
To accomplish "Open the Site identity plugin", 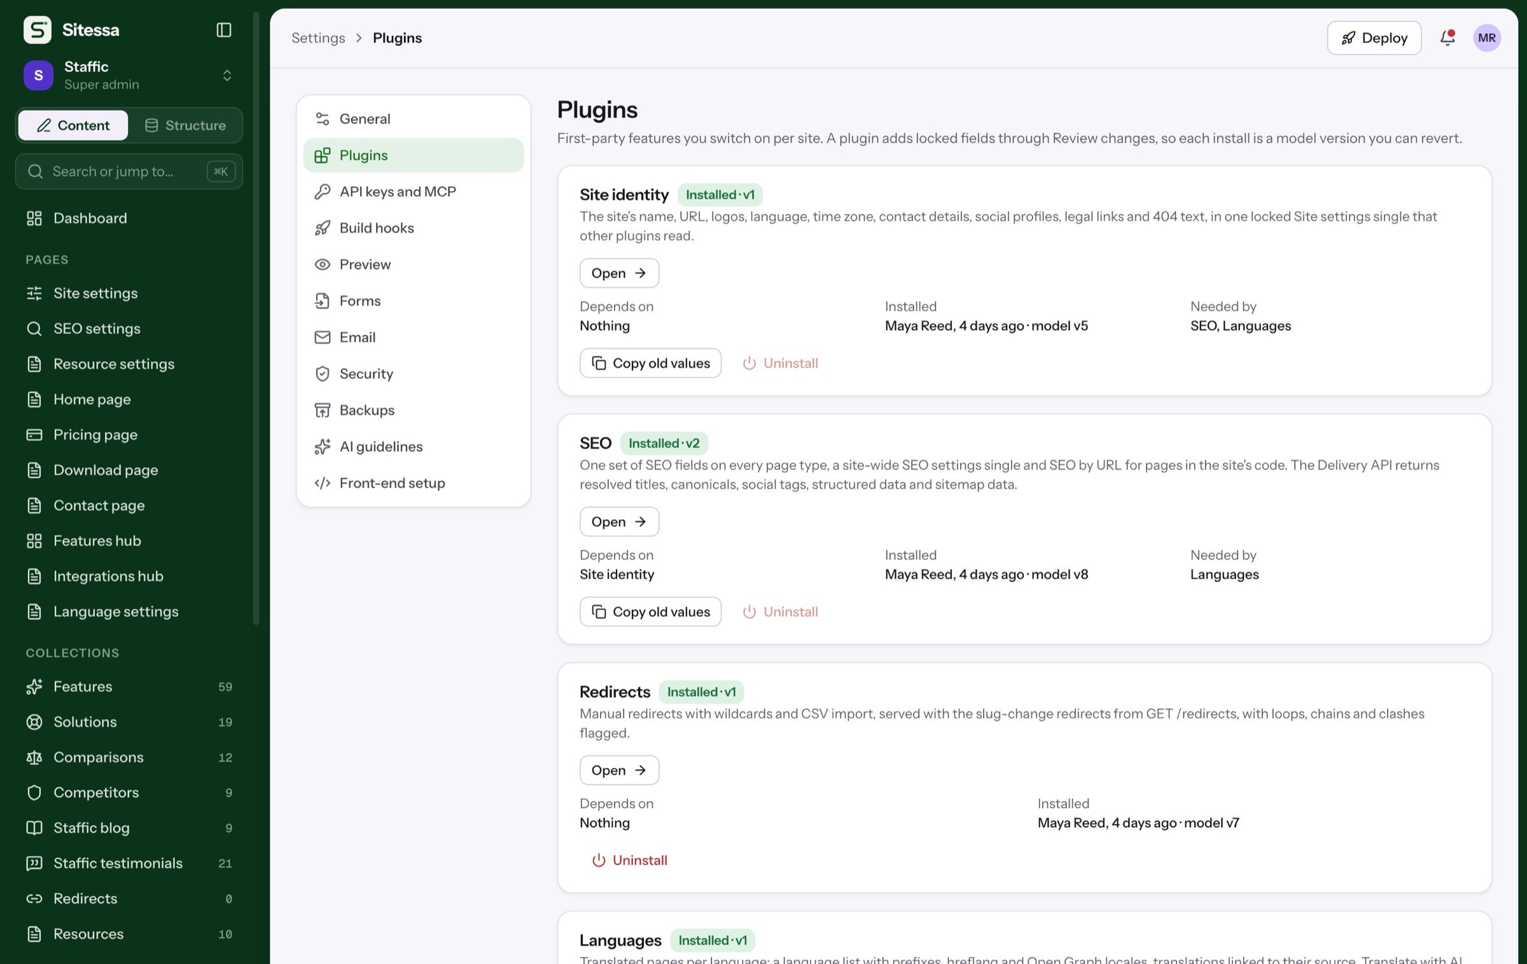I will tap(619, 273).
